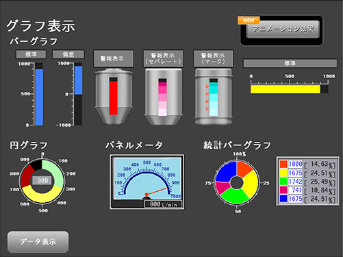343x257 pixels.
Task: Click the 警報表示 tank label
Action: click(113, 59)
